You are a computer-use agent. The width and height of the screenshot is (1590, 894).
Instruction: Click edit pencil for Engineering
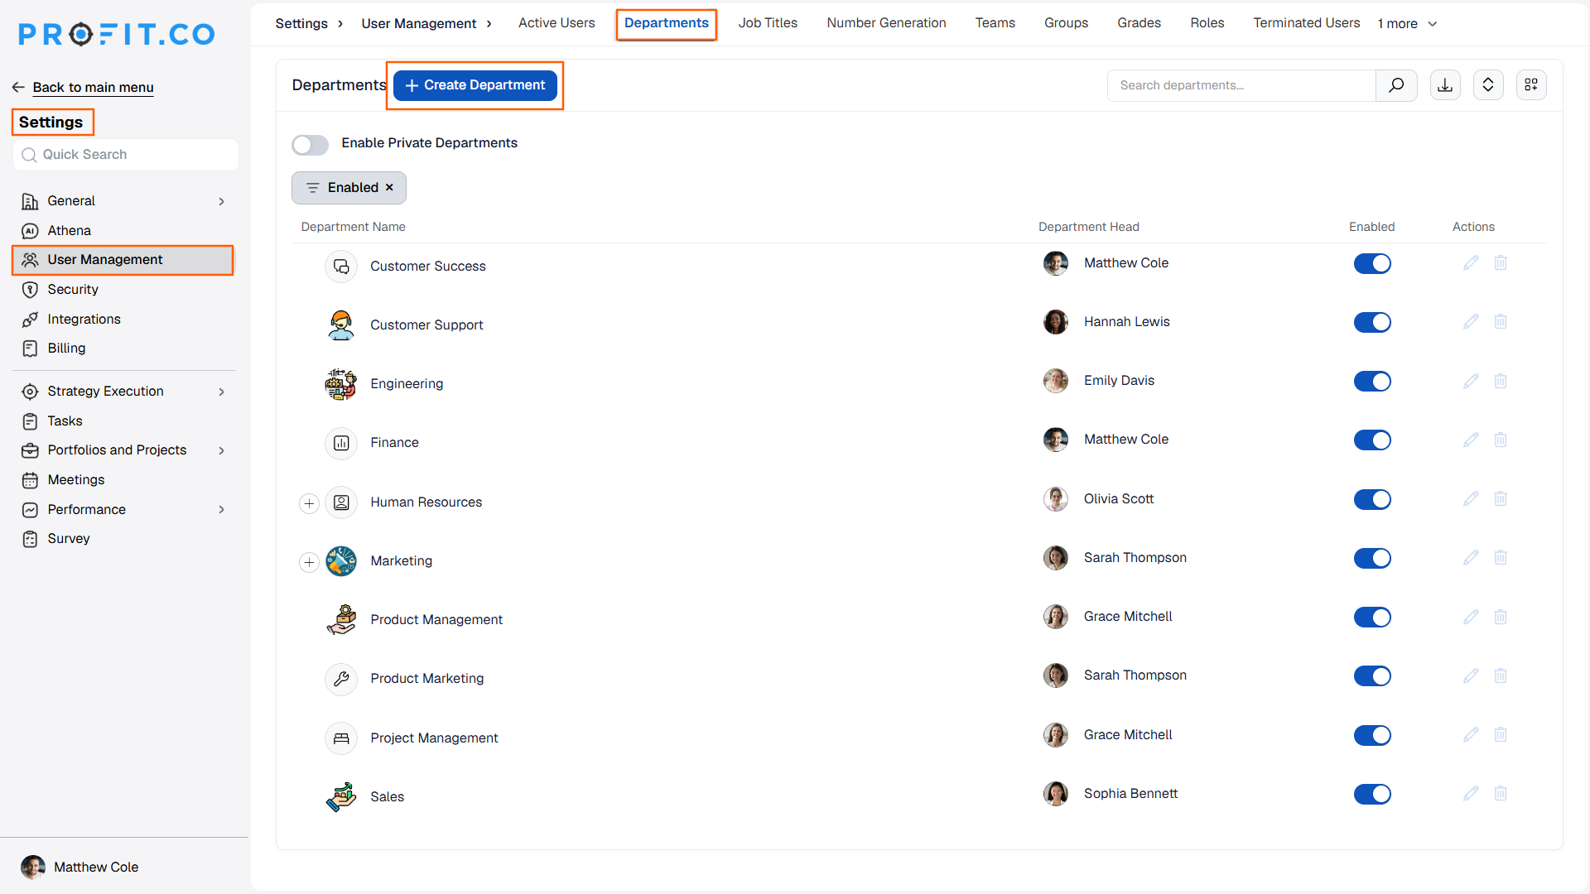pyautogui.click(x=1471, y=381)
